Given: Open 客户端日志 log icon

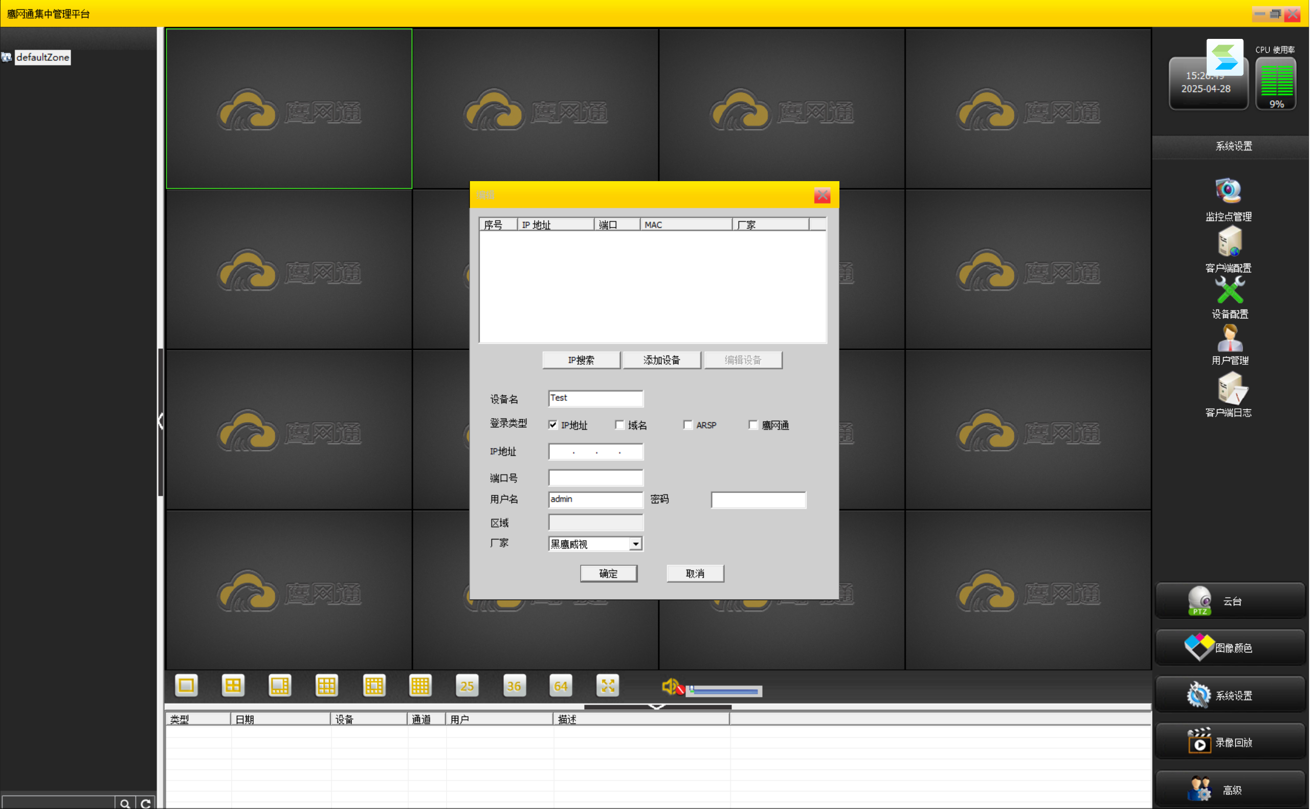Looking at the screenshot, I should tap(1232, 388).
